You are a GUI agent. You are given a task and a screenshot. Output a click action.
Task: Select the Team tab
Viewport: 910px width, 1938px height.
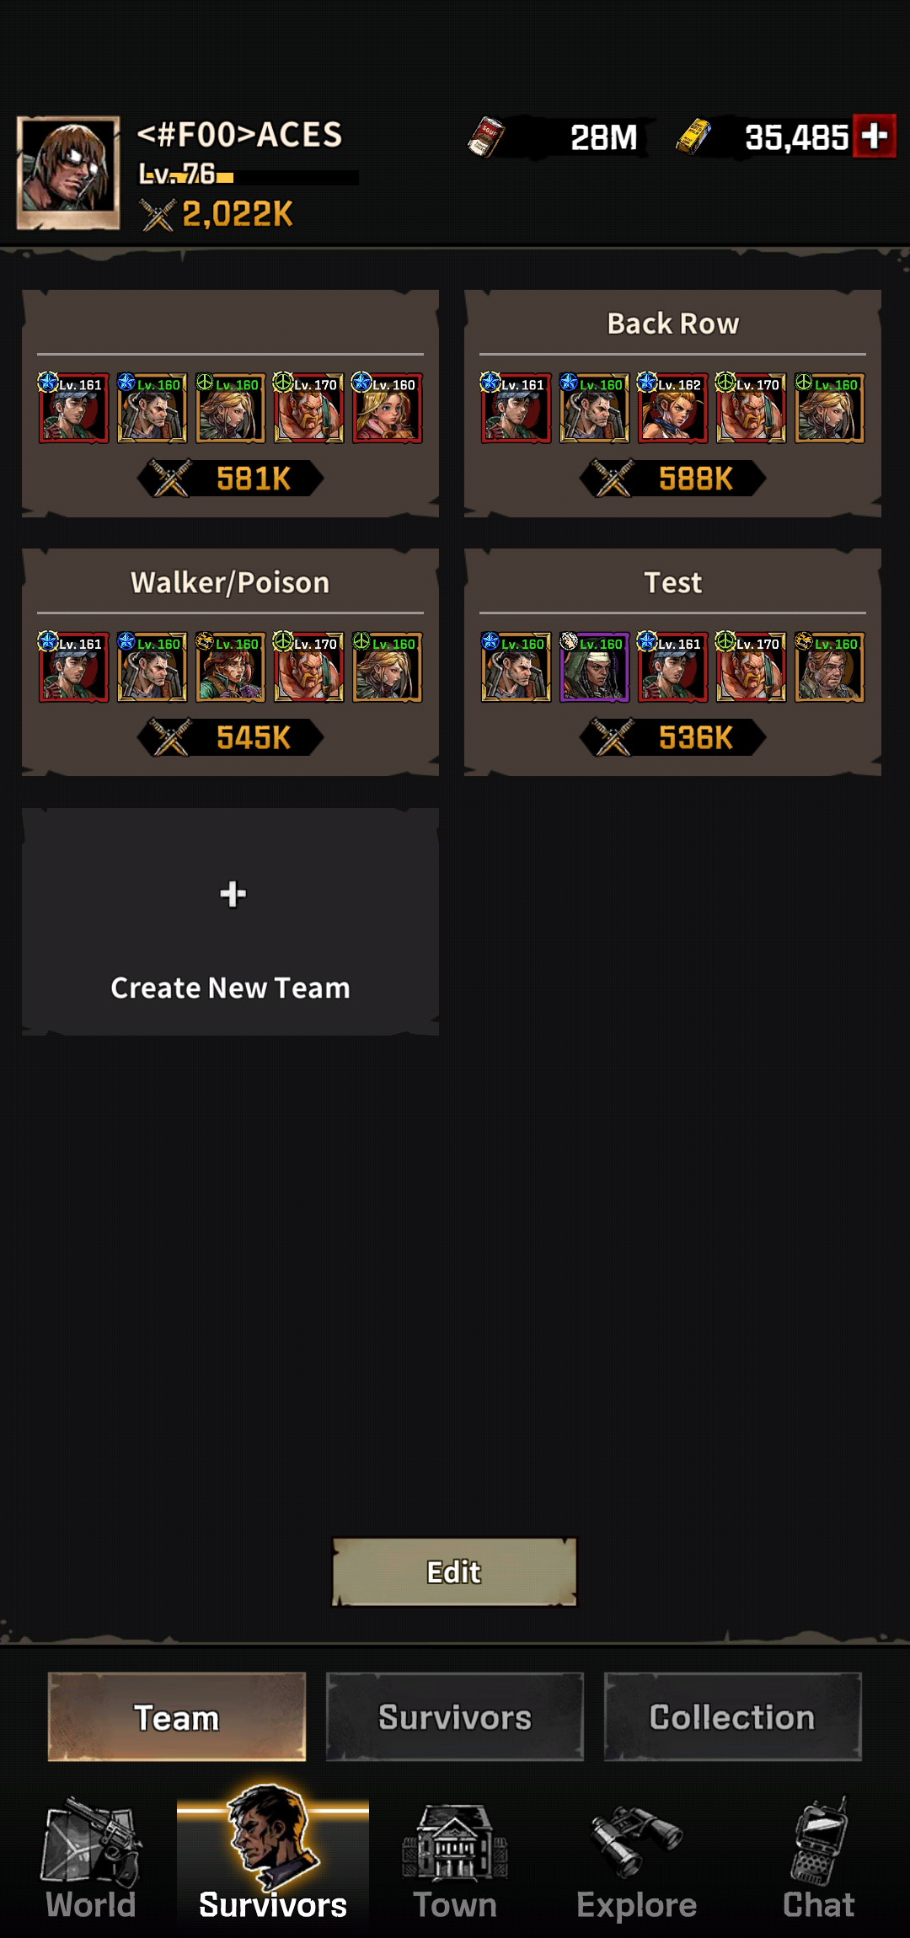pyautogui.click(x=177, y=1717)
